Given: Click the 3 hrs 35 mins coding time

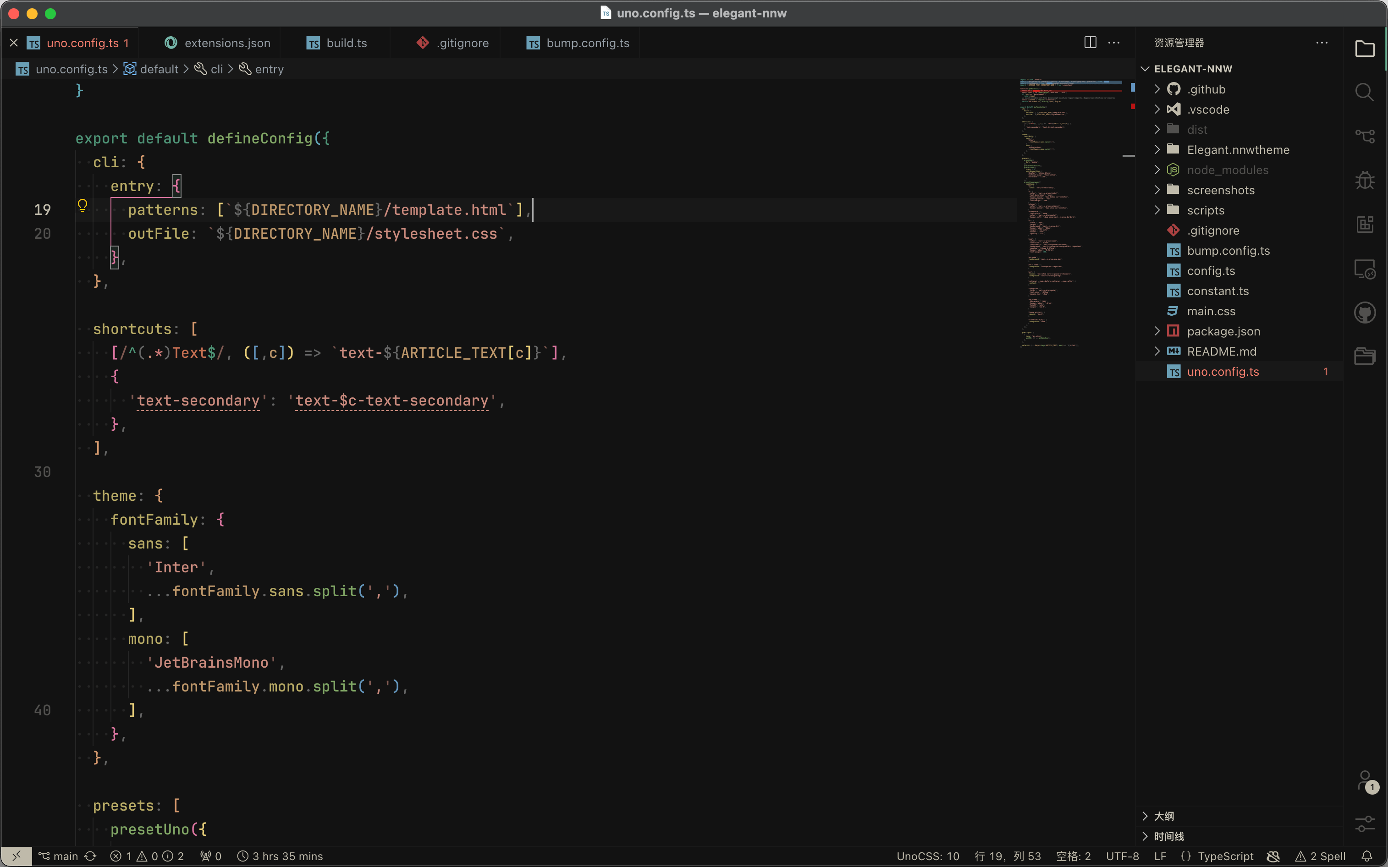Looking at the screenshot, I should click(x=280, y=856).
